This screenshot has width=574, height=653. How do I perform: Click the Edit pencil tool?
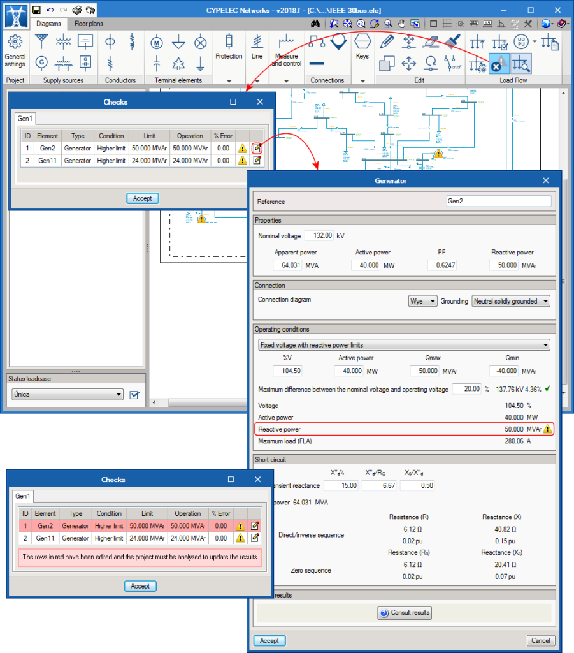pyautogui.click(x=387, y=41)
